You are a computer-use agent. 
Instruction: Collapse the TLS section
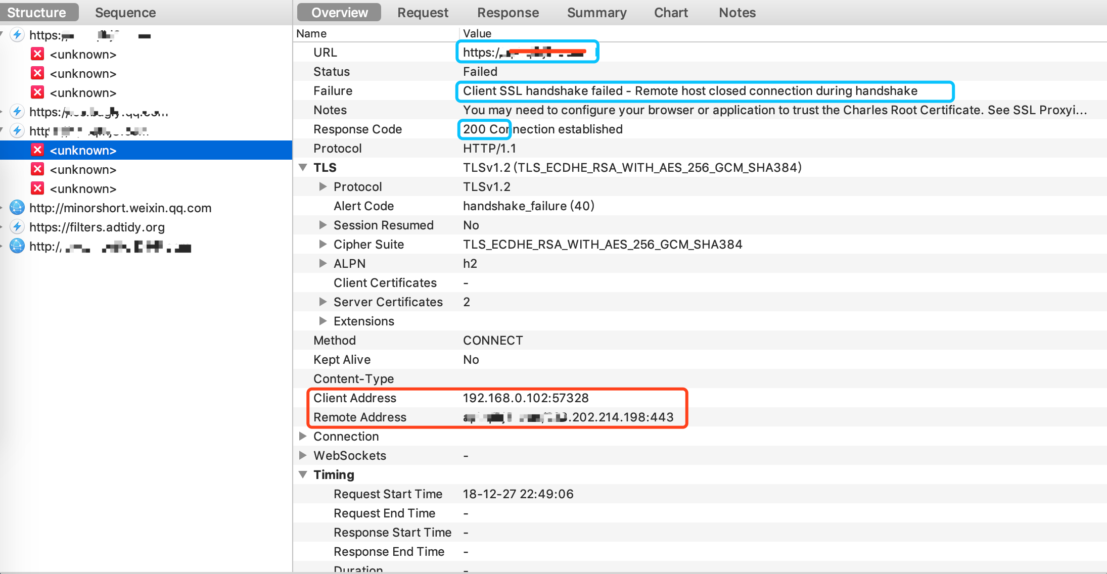pyautogui.click(x=303, y=167)
